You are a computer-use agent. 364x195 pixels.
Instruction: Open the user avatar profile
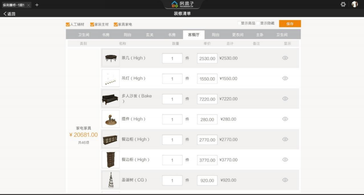click(355, 4)
